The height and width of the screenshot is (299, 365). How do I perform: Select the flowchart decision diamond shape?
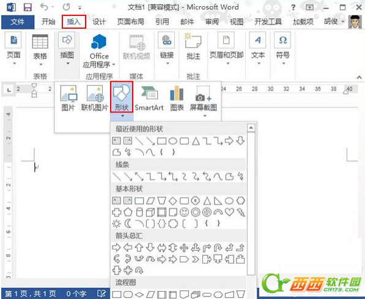pyautogui.click(x=139, y=295)
